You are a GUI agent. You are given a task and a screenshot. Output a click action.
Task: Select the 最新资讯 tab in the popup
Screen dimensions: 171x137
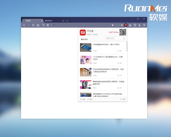click(84, 39)
